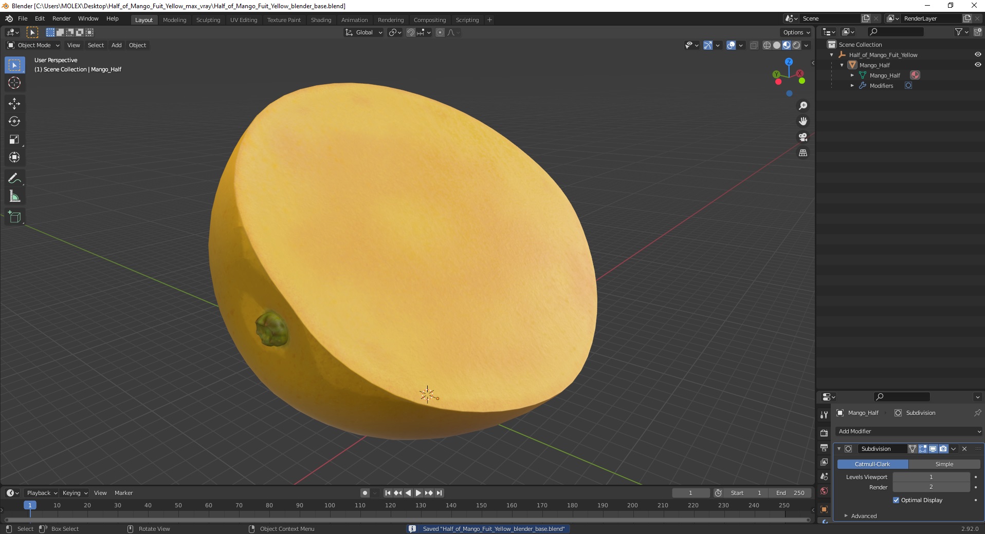
Task: Open the viewport Options dropdown
Action: [796, 32]
